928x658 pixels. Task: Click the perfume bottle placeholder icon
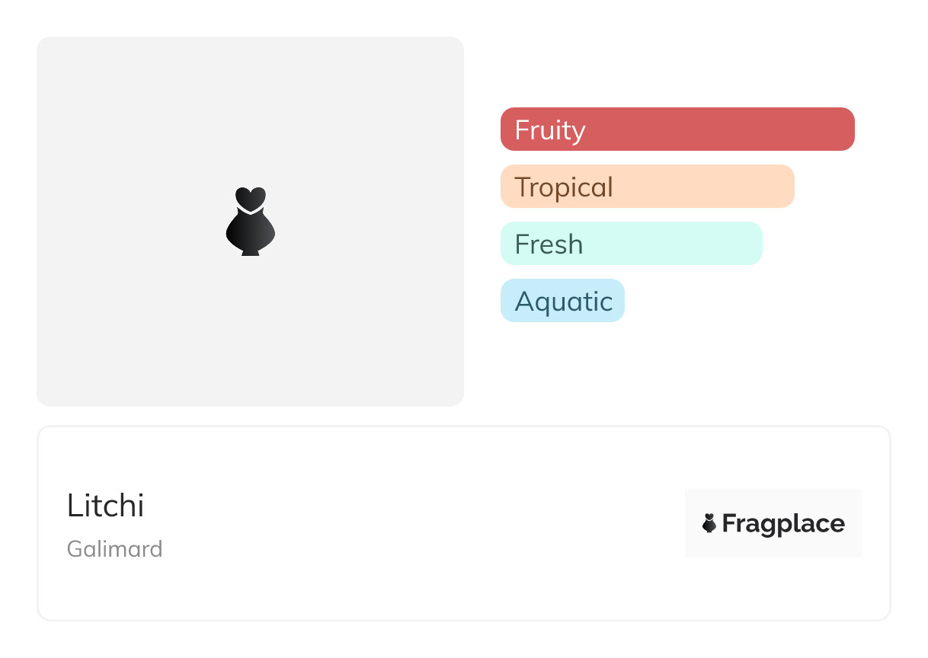point(250,222)
